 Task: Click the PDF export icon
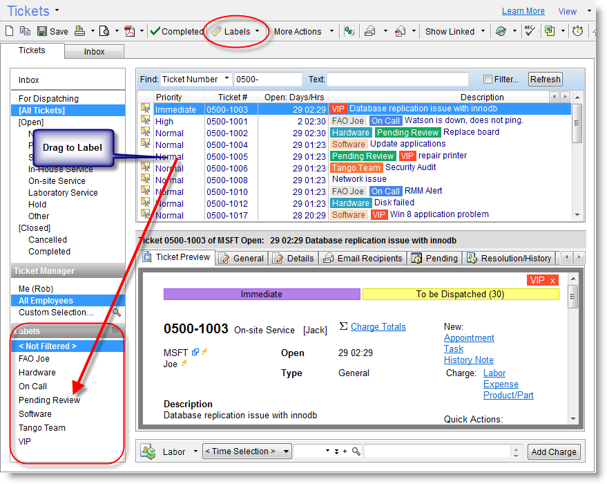click(x=129, y=31)
